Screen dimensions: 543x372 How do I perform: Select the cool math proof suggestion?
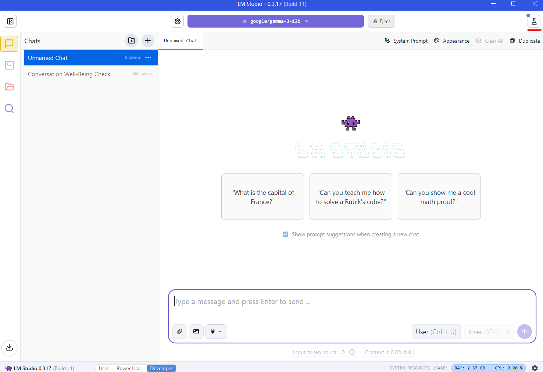point(439,197)
